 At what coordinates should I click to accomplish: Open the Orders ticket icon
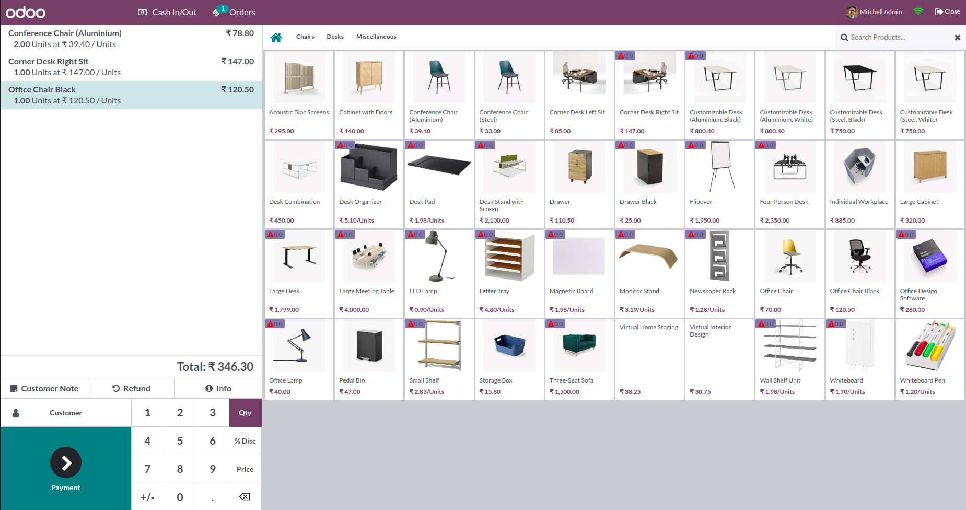point(217,12)
